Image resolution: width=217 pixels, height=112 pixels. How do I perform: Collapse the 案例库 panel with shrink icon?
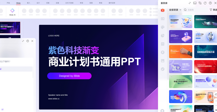190,3
